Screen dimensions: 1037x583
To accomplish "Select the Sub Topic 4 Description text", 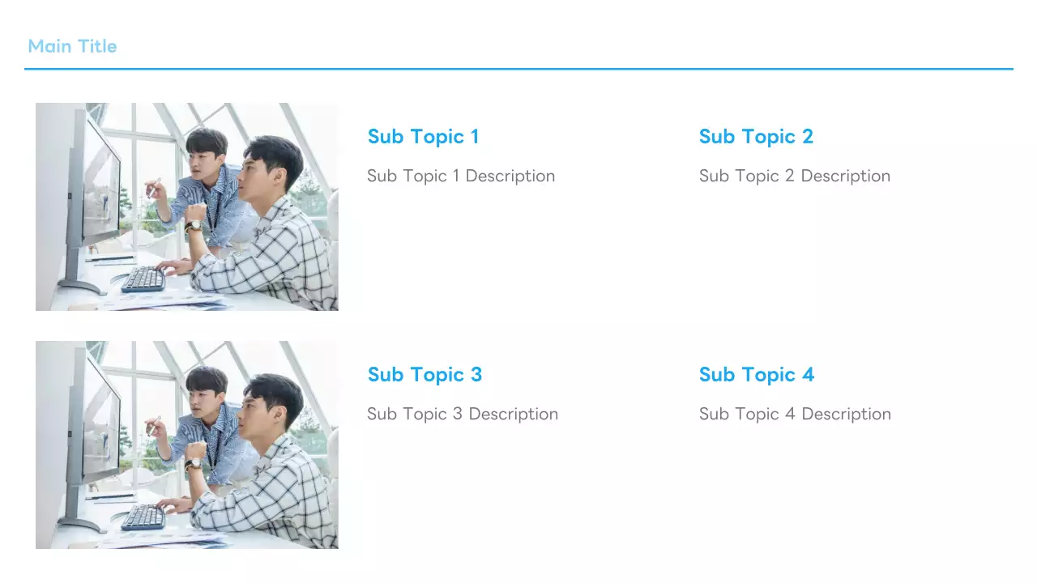I will pyautogui.click(x=795, y=414).
